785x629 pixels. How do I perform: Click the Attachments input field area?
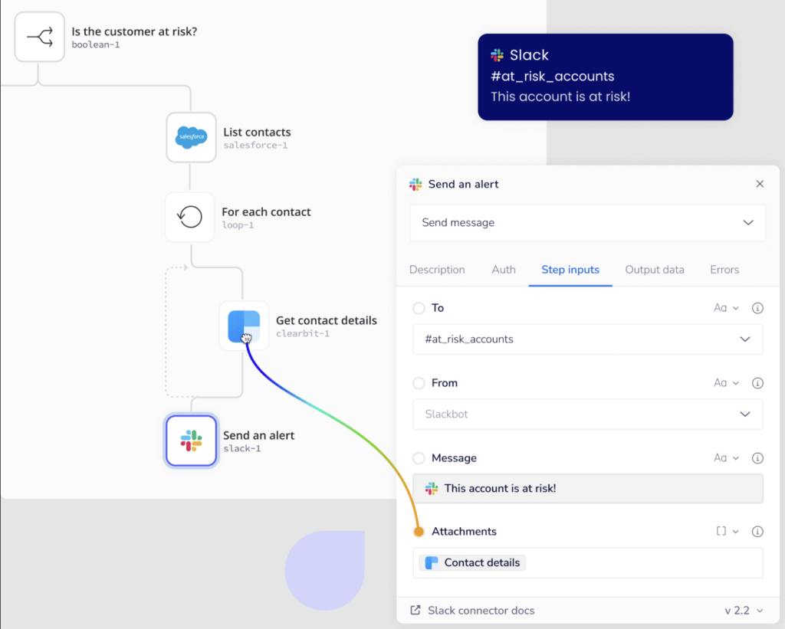588,563
